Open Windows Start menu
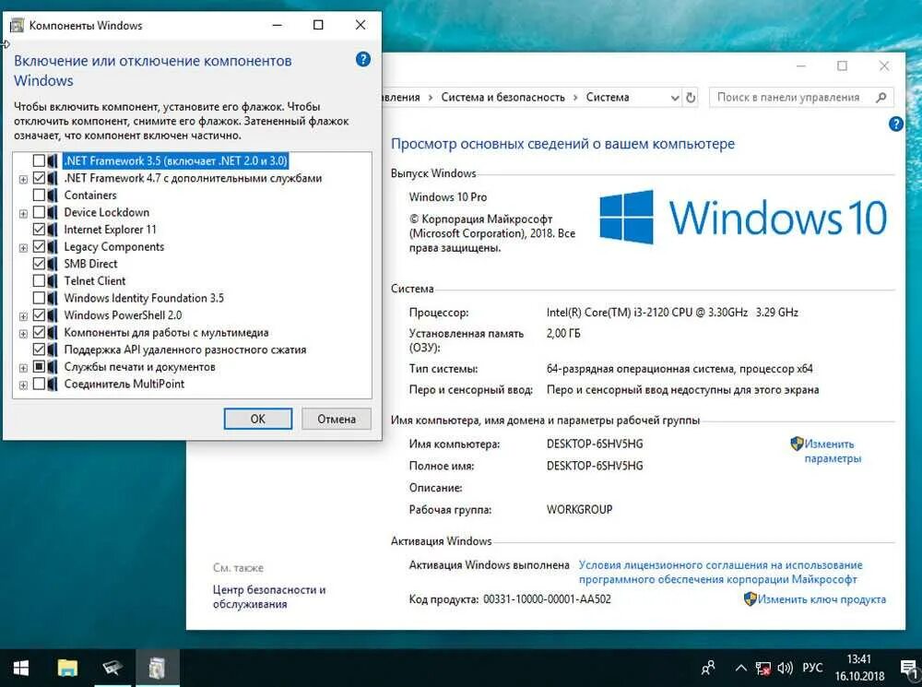 tap(20, 668)
